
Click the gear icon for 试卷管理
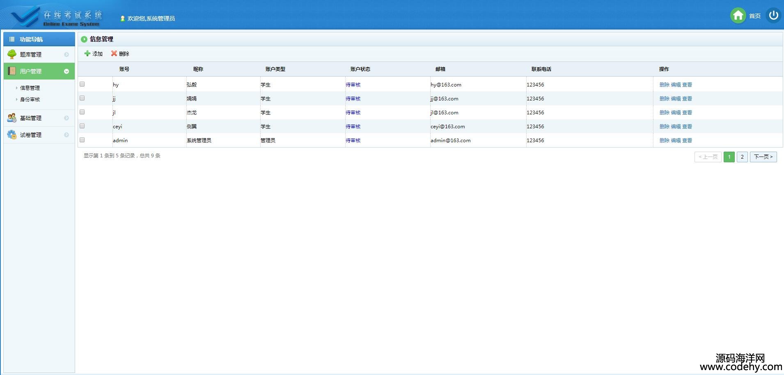click(12, 135)
